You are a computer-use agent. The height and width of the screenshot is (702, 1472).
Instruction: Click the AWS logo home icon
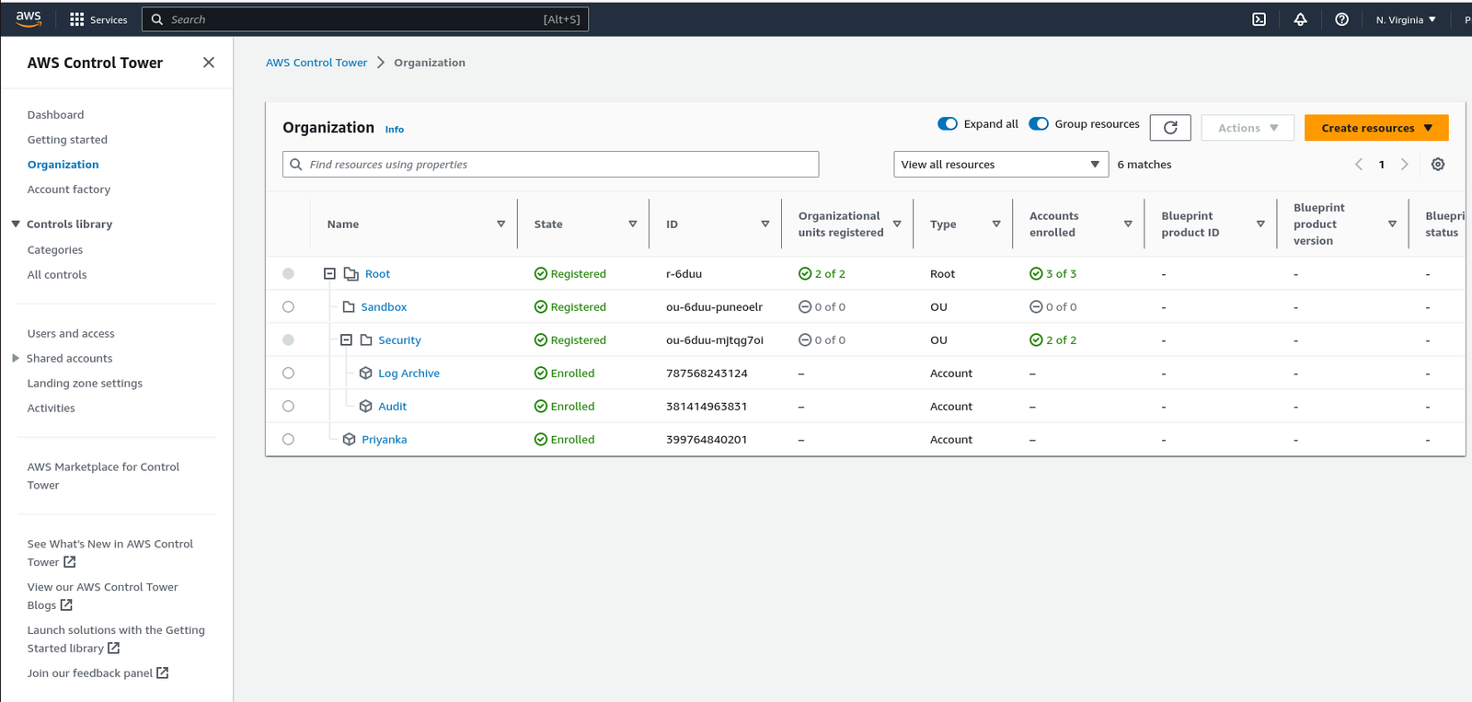(29, 19)
